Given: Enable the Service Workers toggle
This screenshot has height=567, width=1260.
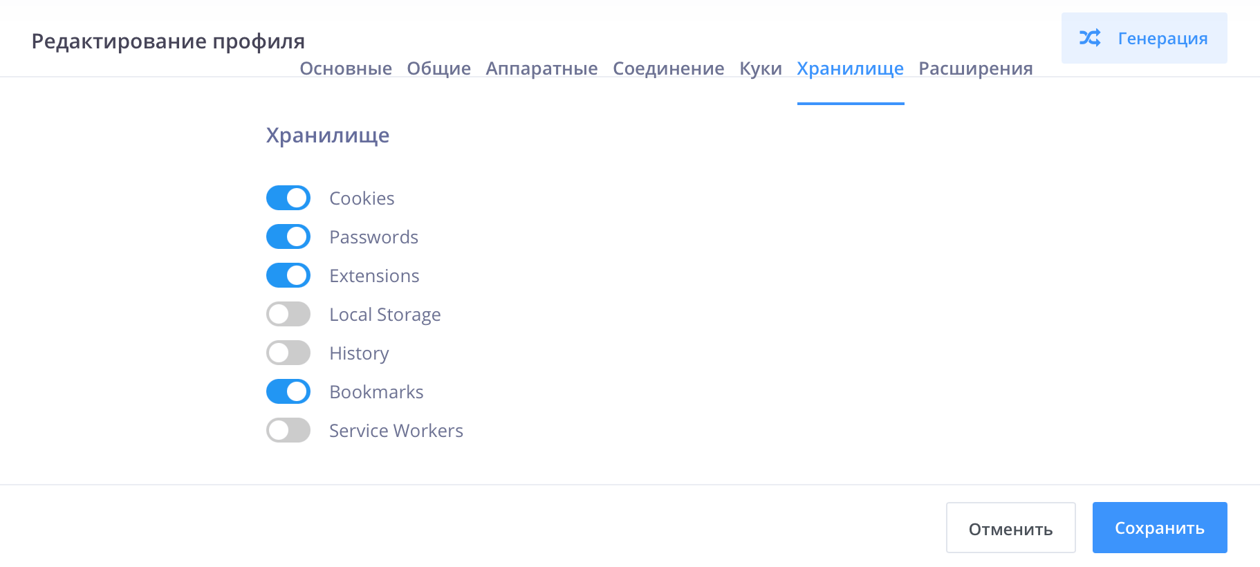Looking at the screenshot, I should pos(288,431).
